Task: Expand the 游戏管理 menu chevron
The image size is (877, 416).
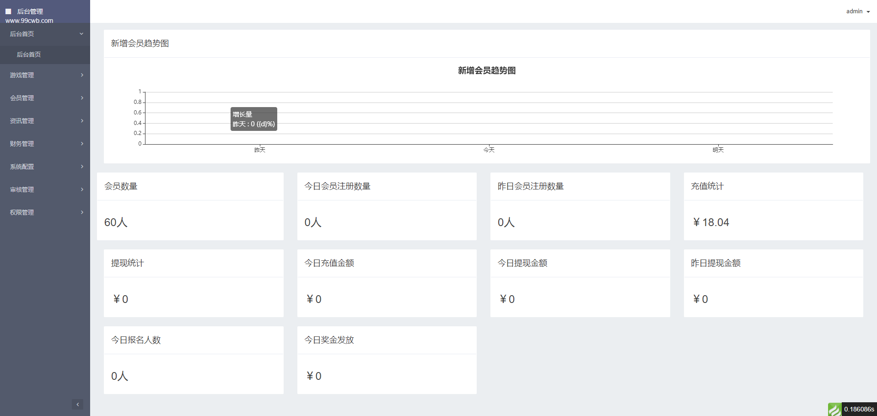Action: [82, 75]
